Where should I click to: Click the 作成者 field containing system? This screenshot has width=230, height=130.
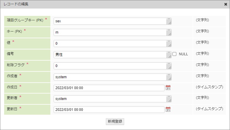110,77
